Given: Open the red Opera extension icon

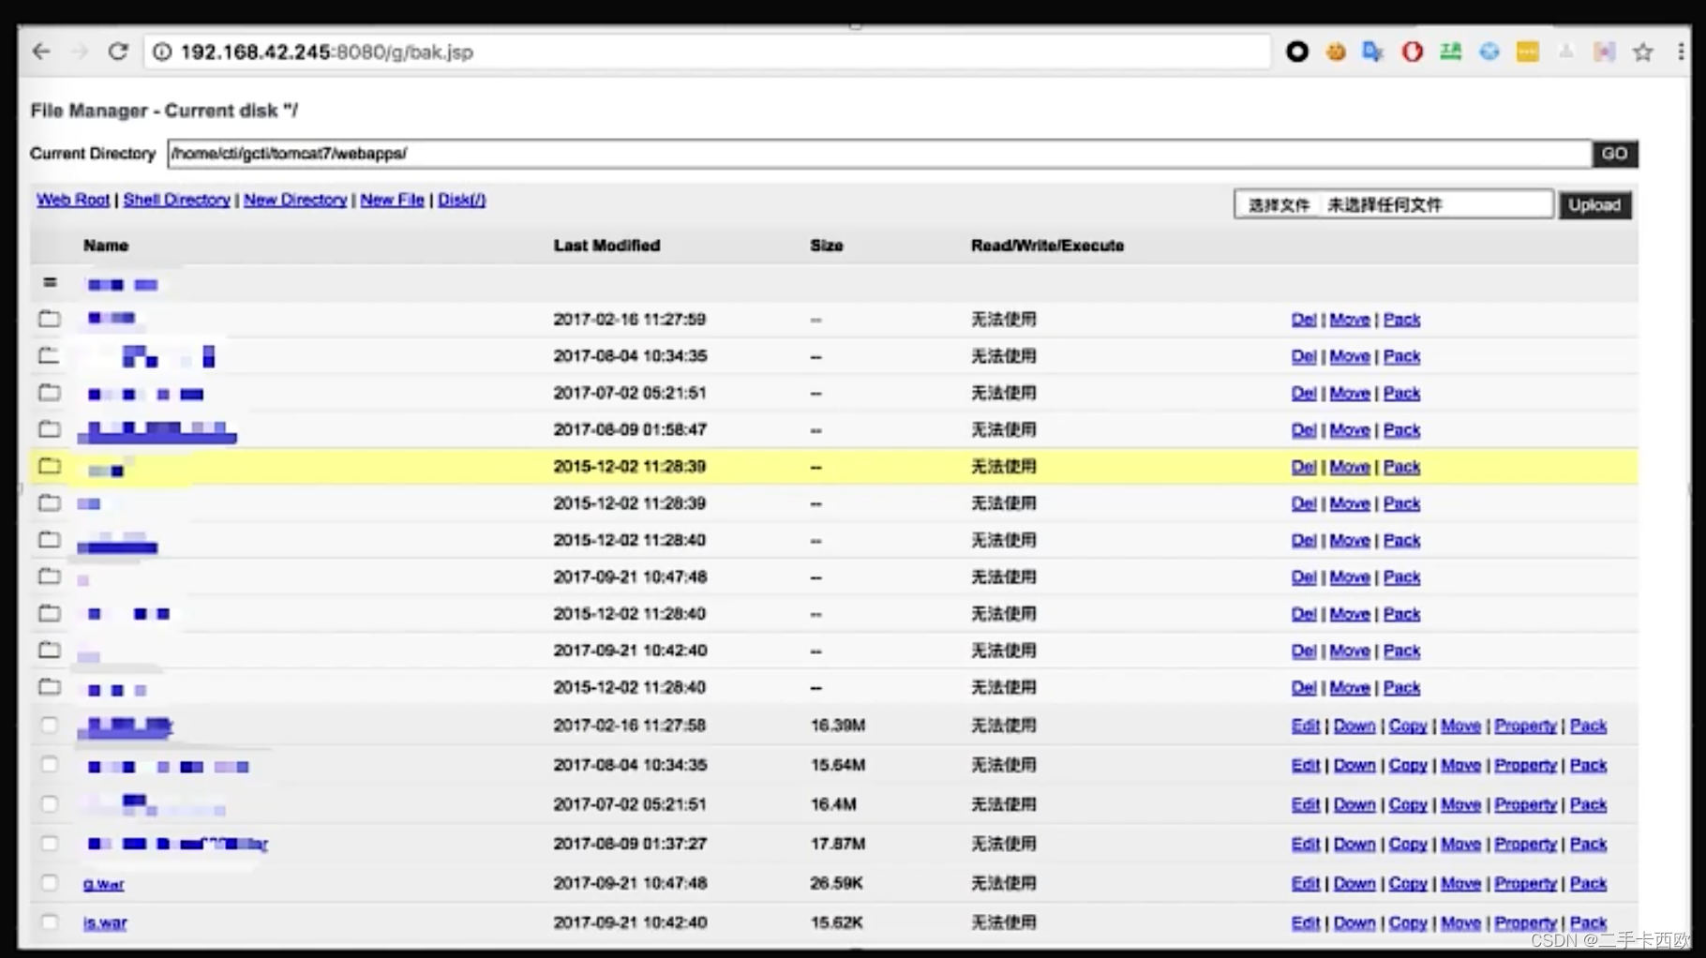Looking at the screenshot, I should pos(1412,52).
